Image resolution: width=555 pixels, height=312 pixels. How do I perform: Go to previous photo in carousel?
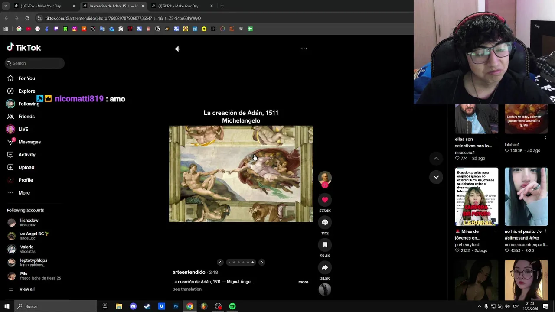220,262
